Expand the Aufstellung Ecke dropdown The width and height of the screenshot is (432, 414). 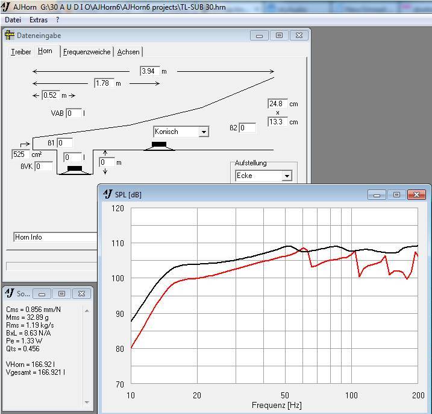point(287,176)
